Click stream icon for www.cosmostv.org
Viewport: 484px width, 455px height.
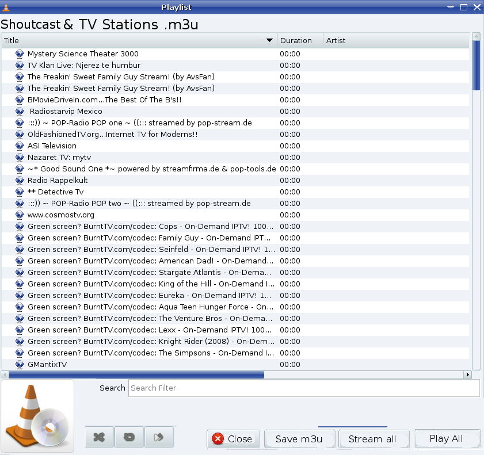click(20, 215)
